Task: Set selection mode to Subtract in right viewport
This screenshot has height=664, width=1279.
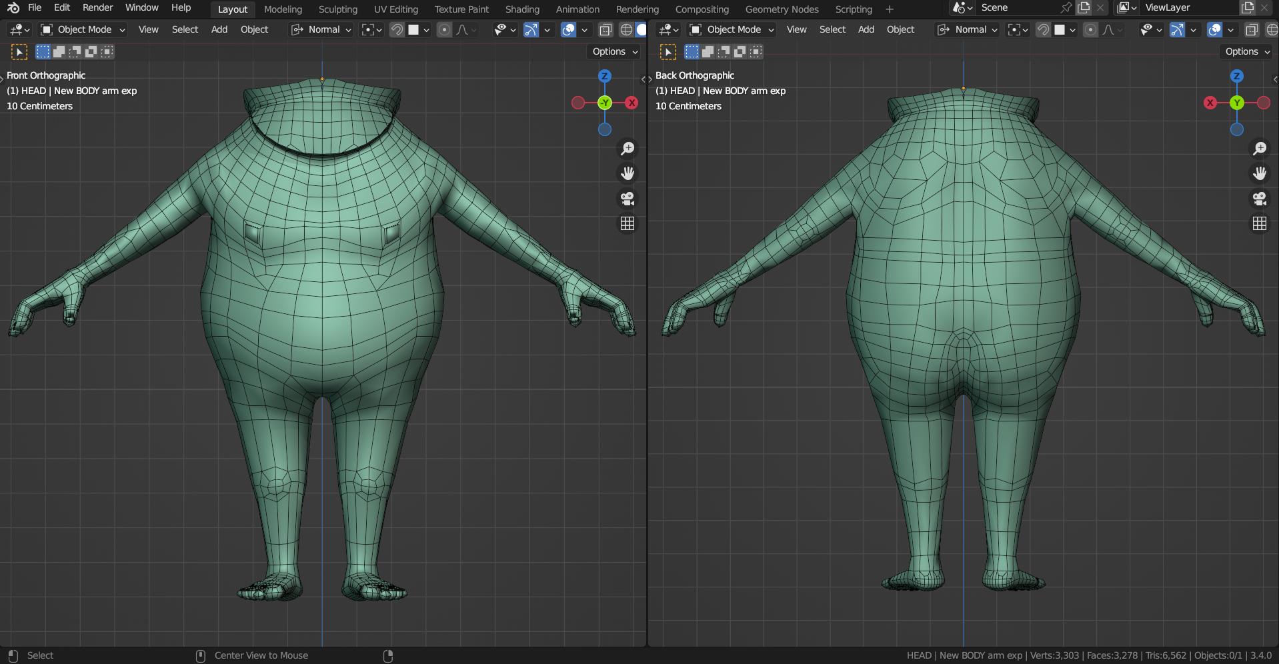Action: pos(724,51)
